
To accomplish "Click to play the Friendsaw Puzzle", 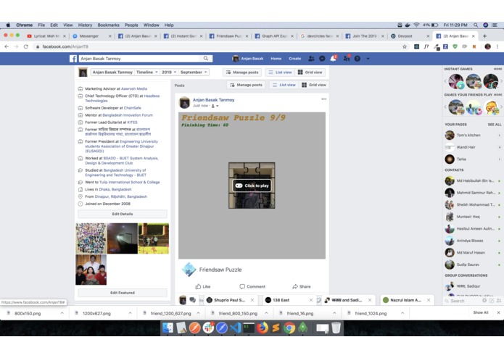I will 252,186.
